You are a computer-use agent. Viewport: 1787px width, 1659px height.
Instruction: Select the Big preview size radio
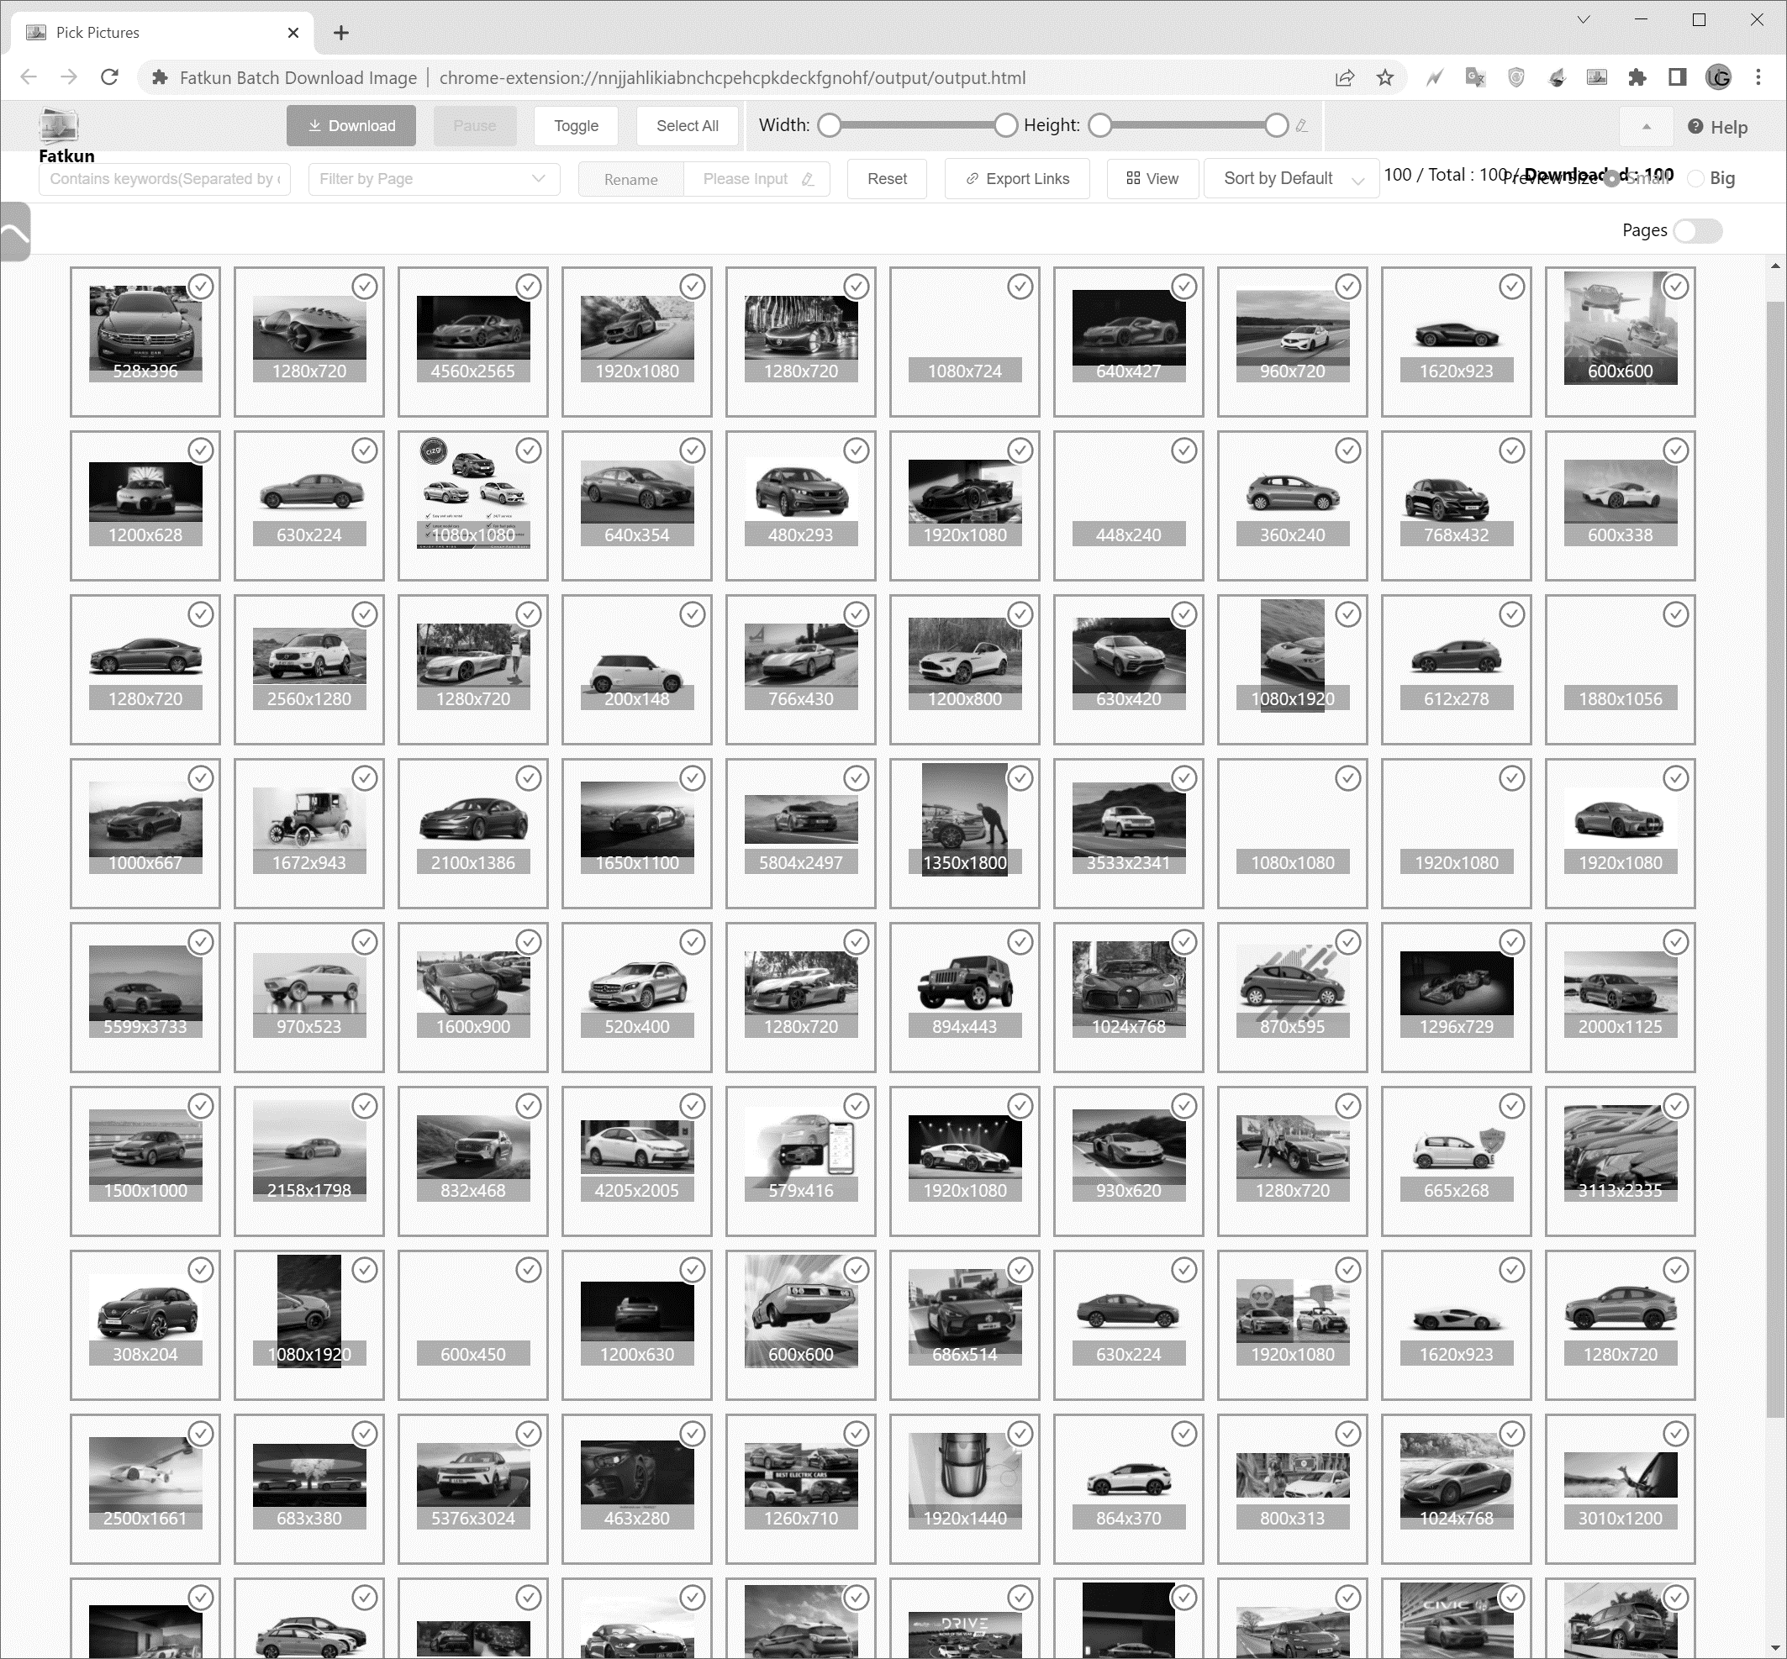click(x=1695, y=179)
